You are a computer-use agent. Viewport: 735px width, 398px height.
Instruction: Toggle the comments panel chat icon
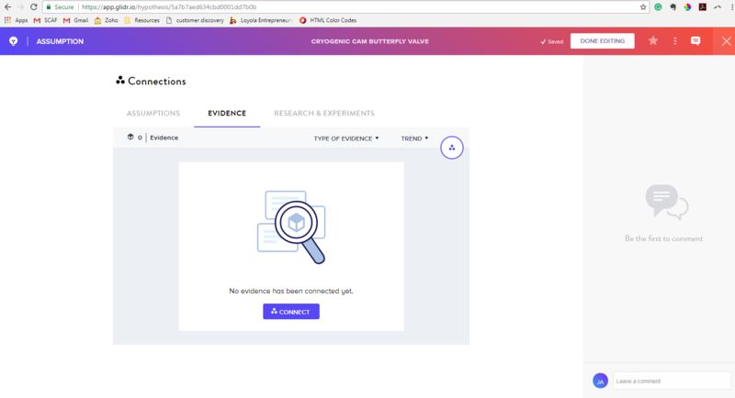(x=695, y=41)
